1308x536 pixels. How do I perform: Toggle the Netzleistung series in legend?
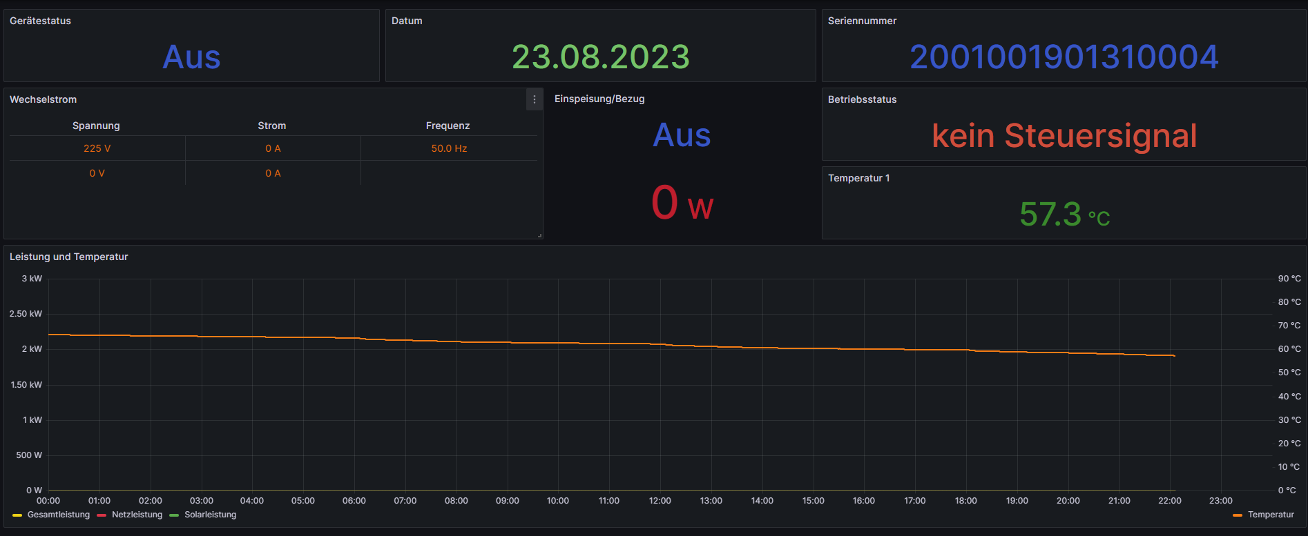[137, 515]
